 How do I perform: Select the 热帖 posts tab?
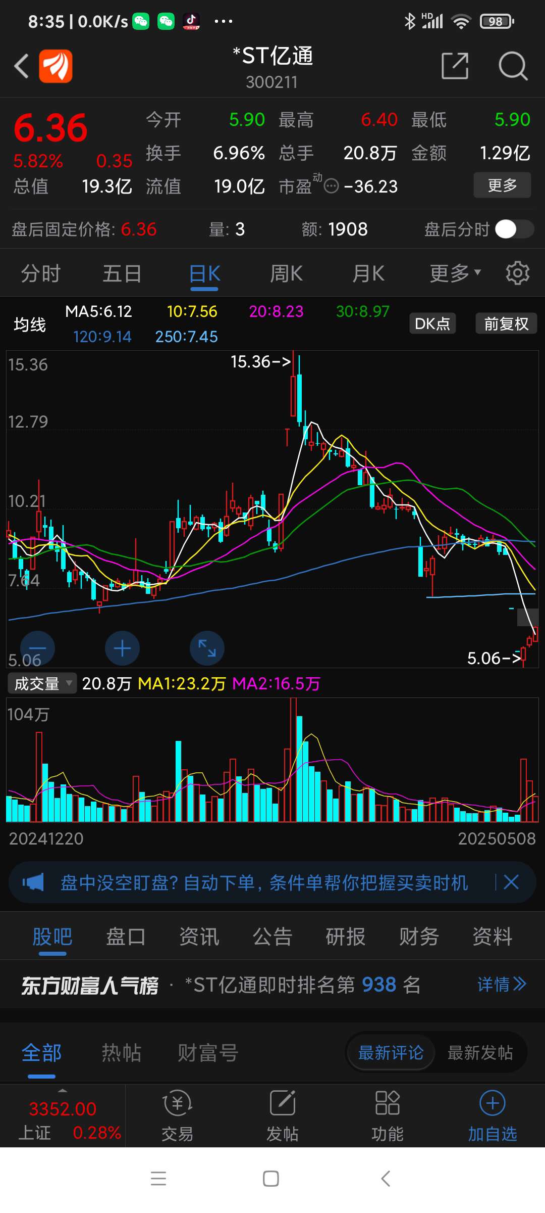(x=121, y=1053)
